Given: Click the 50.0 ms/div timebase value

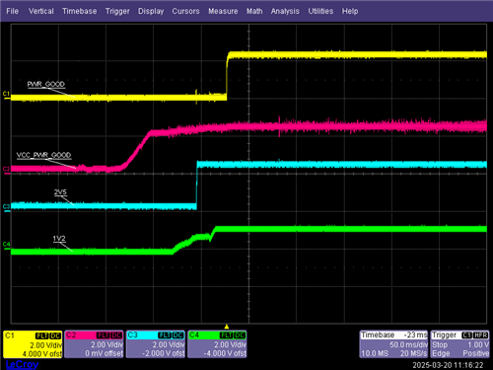Looking at the screenshot, I should [x=408, y=344].
